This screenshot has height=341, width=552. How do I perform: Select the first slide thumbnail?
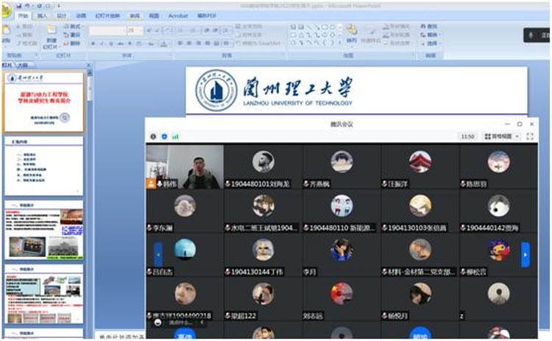43,101
